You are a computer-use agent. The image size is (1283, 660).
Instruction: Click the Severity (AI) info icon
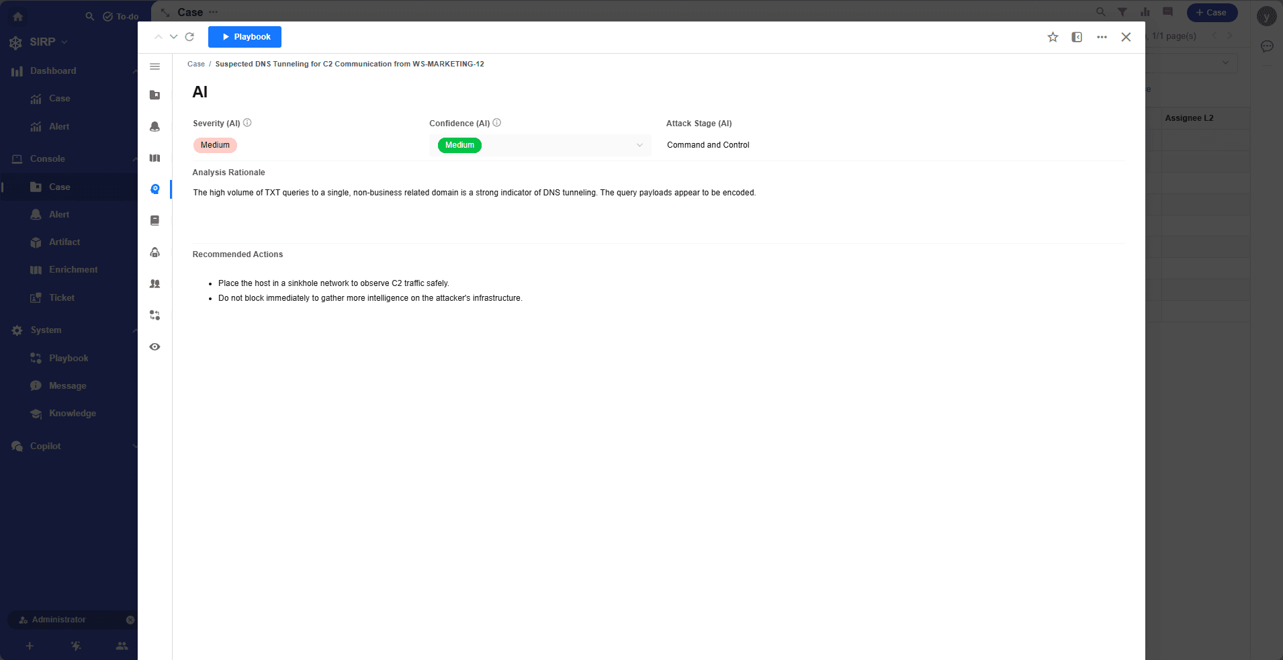coord(247,123)
